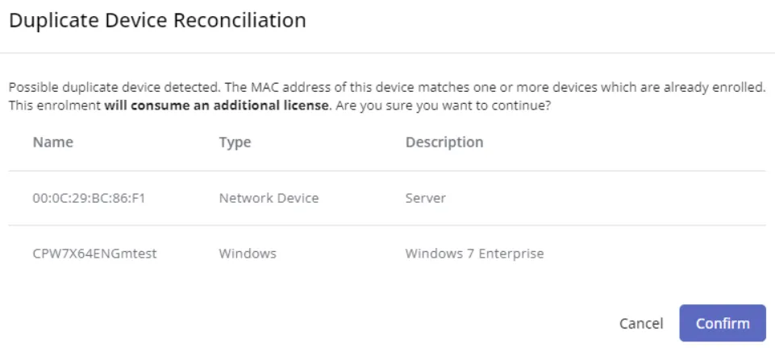
Task: Select the 00:0C:29:BC:86:F1 device name
Action: pyautogui.click(x=88, y=198)
